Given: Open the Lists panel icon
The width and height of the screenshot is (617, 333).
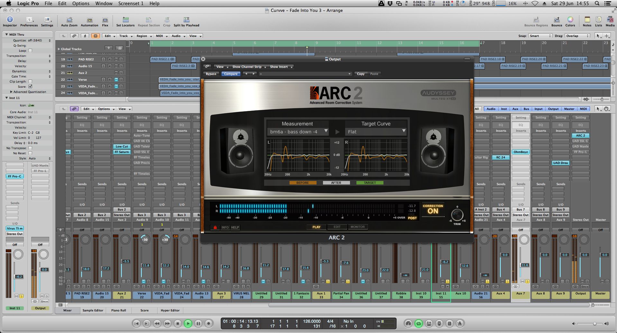Looking at the screenshot, I should (x=598, y=20).
